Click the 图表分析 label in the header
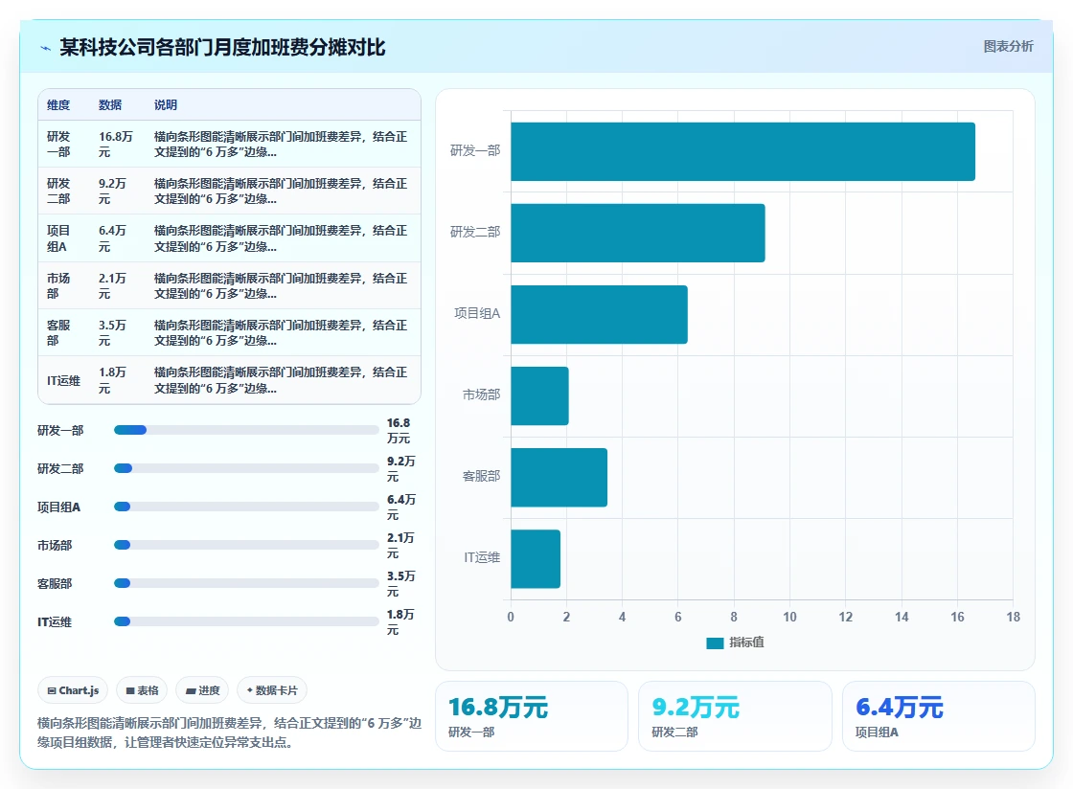1073x789 pixels. point(1008,47)
